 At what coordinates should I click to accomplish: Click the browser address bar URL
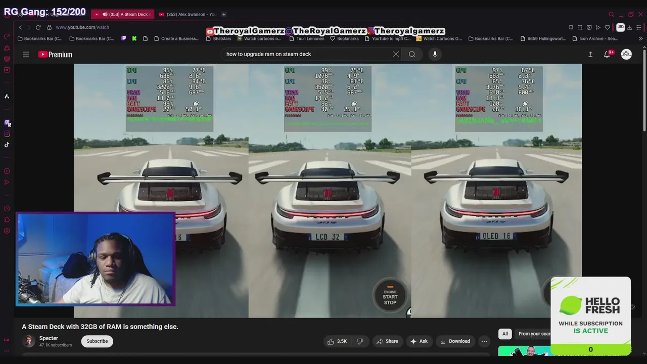[x=82, y=27]
